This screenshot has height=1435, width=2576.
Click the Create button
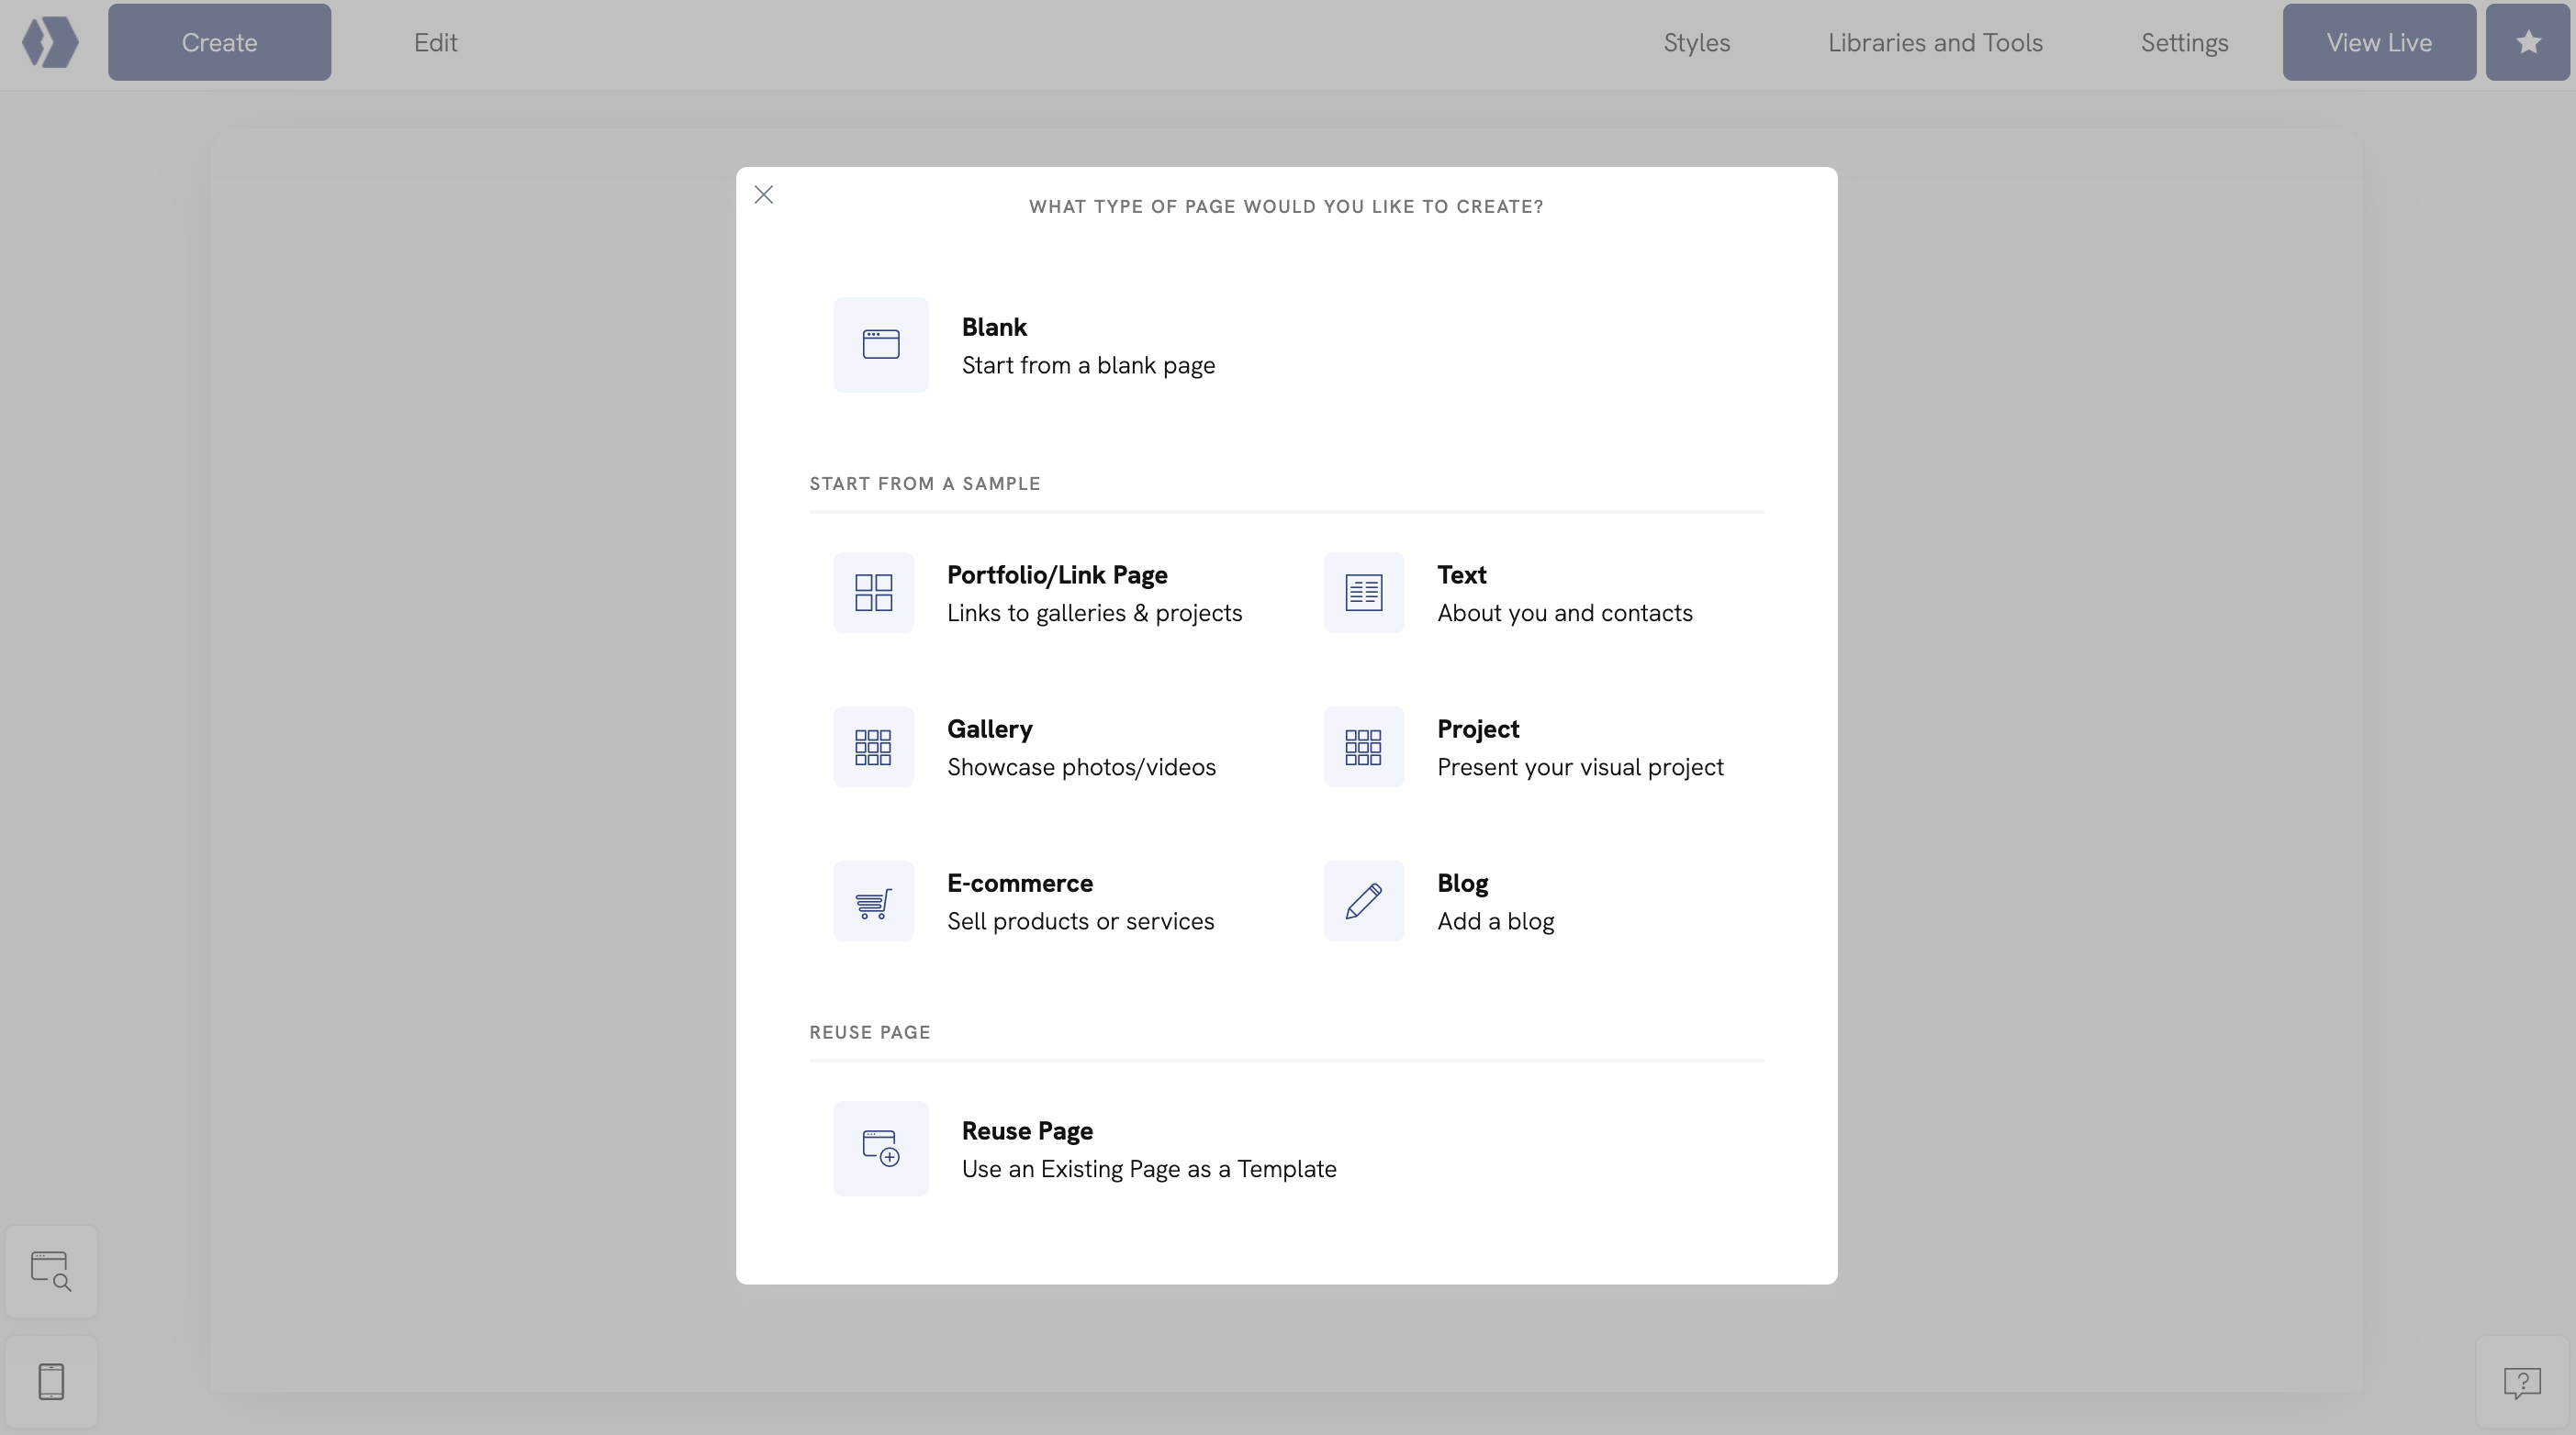coord(219,42)
